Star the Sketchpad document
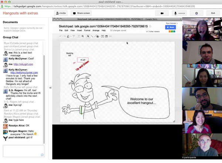Screen dimensions: 222x163 click(150, 26)
